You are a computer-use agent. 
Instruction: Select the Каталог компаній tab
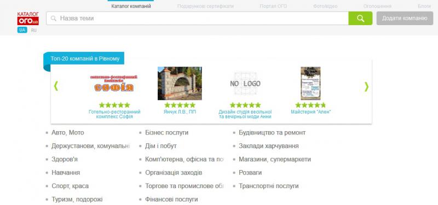(x=131, y=6)
